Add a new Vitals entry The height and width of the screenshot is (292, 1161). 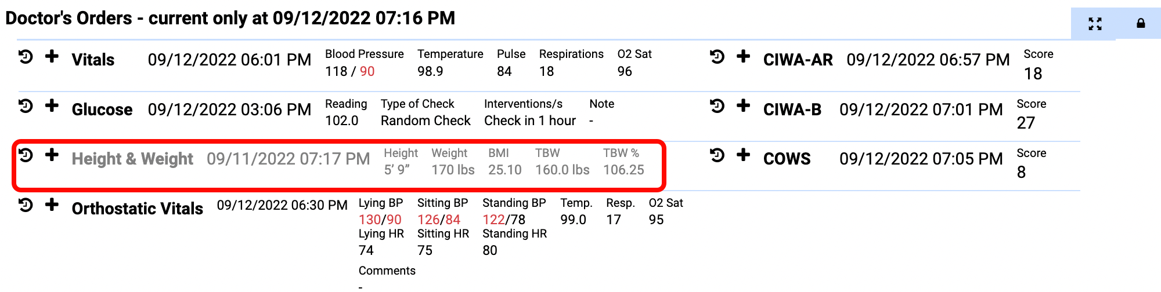[x=52, y=57]
